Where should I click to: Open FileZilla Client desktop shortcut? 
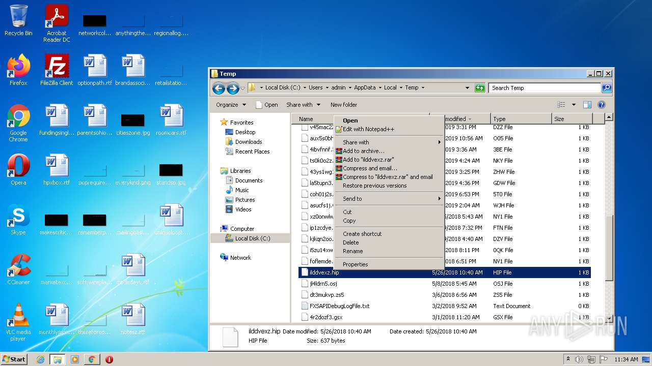click(x=57, y=70)
